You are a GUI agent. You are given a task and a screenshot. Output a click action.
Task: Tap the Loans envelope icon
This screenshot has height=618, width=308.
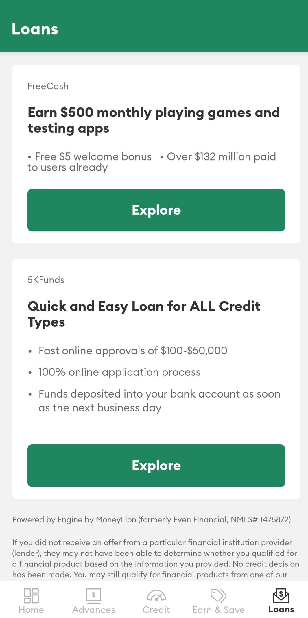[x=281, y=595]
